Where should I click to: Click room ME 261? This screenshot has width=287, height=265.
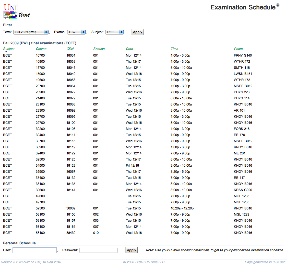coord(240,153)
